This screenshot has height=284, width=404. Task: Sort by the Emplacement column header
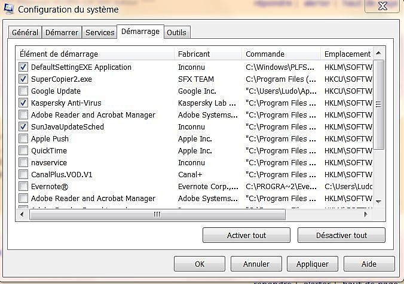click(347, 54)
